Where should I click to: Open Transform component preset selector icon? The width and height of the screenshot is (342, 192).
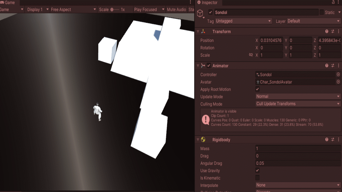pyautogui.click(x=333, y=31)
